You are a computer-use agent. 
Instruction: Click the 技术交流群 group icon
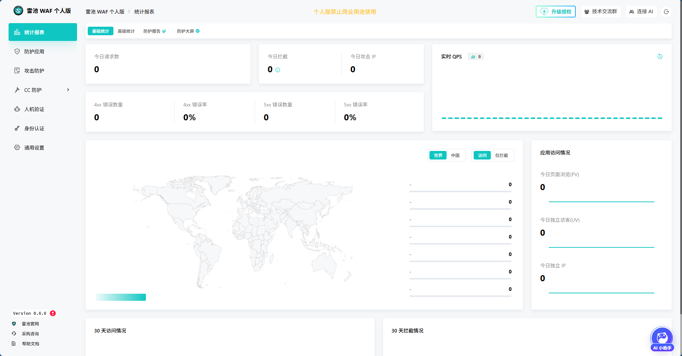[587, 12]
